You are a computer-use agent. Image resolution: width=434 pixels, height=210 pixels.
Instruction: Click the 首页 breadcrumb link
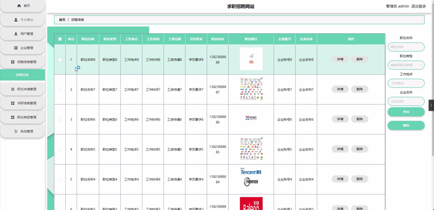[62, 20]
